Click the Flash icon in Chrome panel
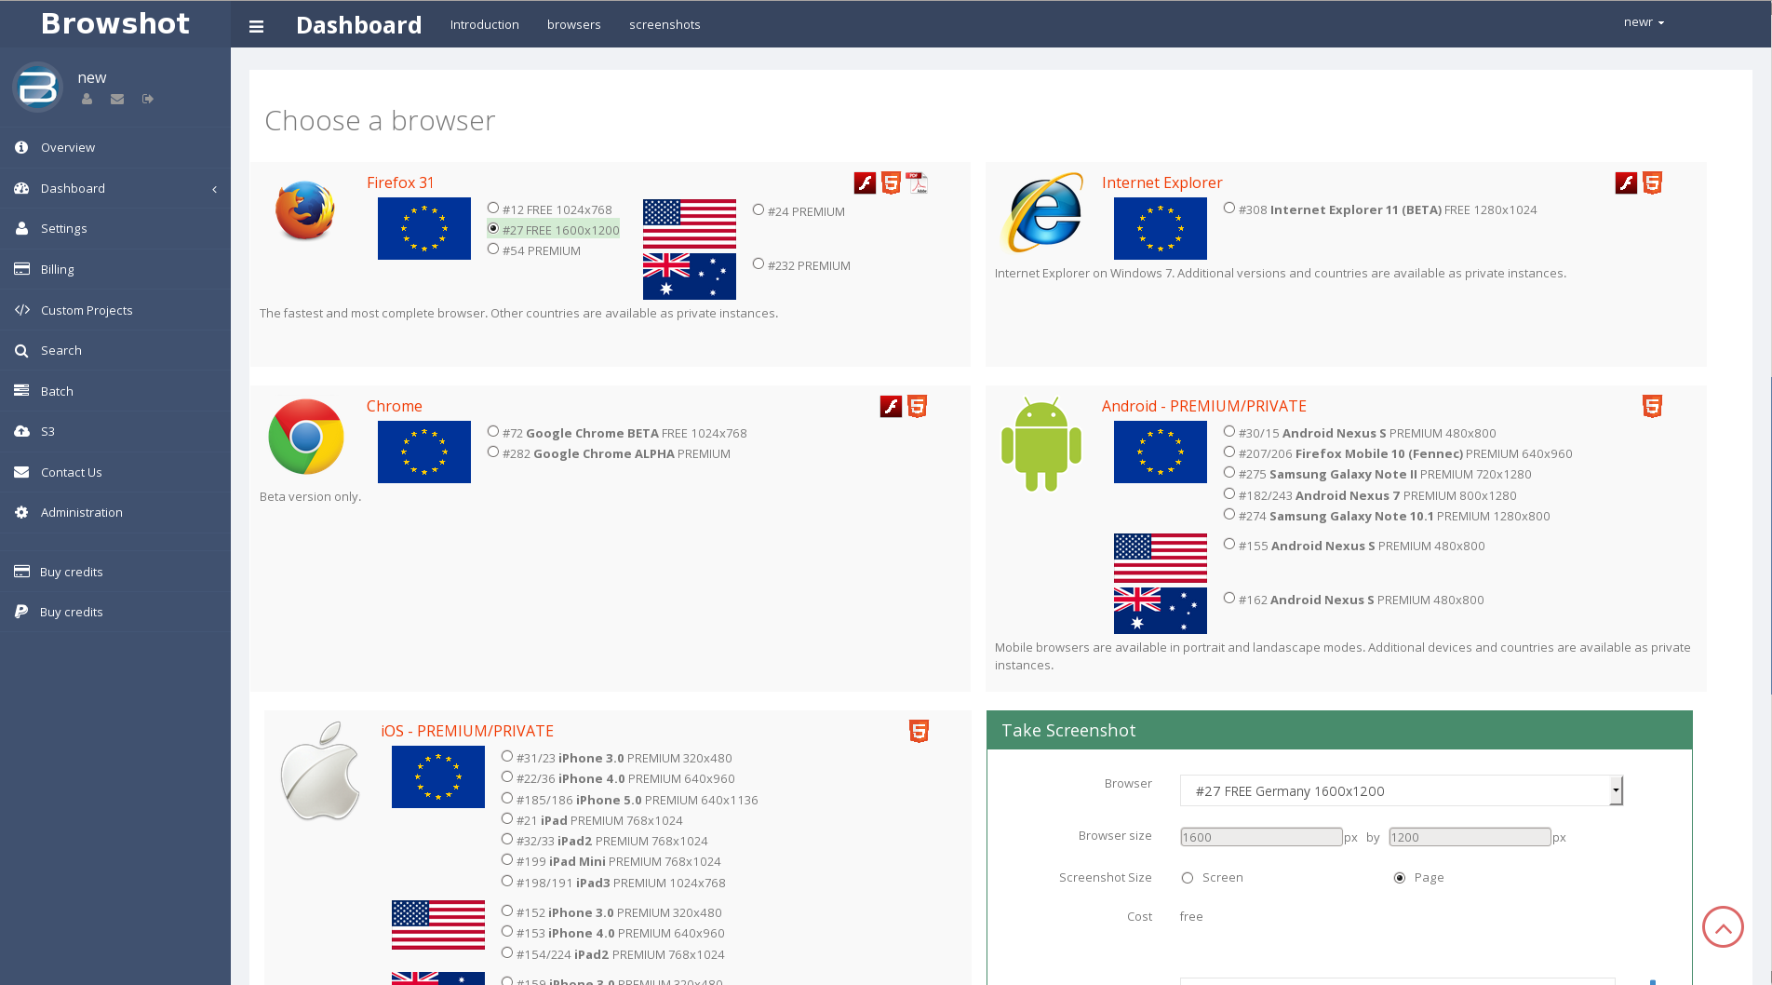The image size is (1772, 985). point(891,407)
